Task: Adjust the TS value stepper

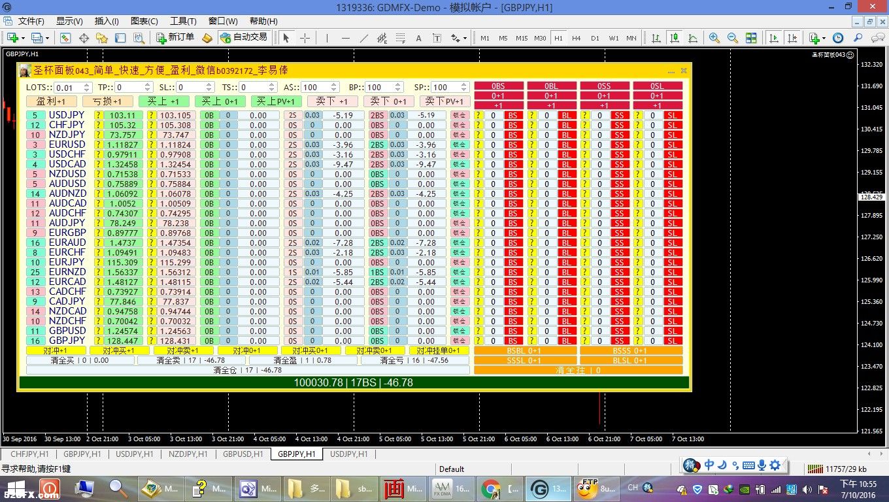Action: pyautogui.click(x=271, y=87)
